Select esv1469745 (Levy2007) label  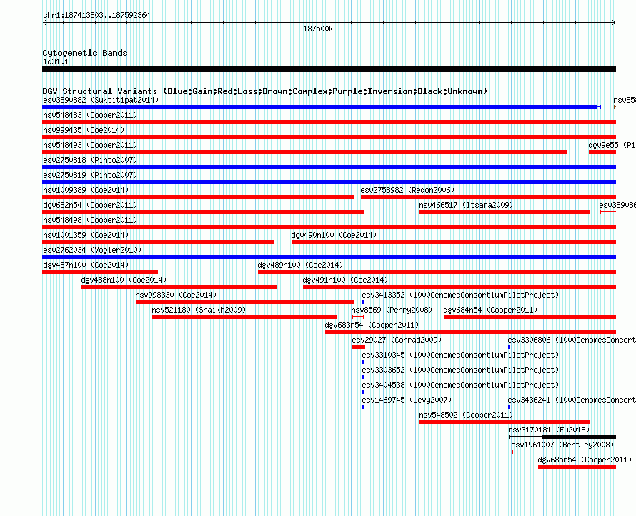coord(407,400)
